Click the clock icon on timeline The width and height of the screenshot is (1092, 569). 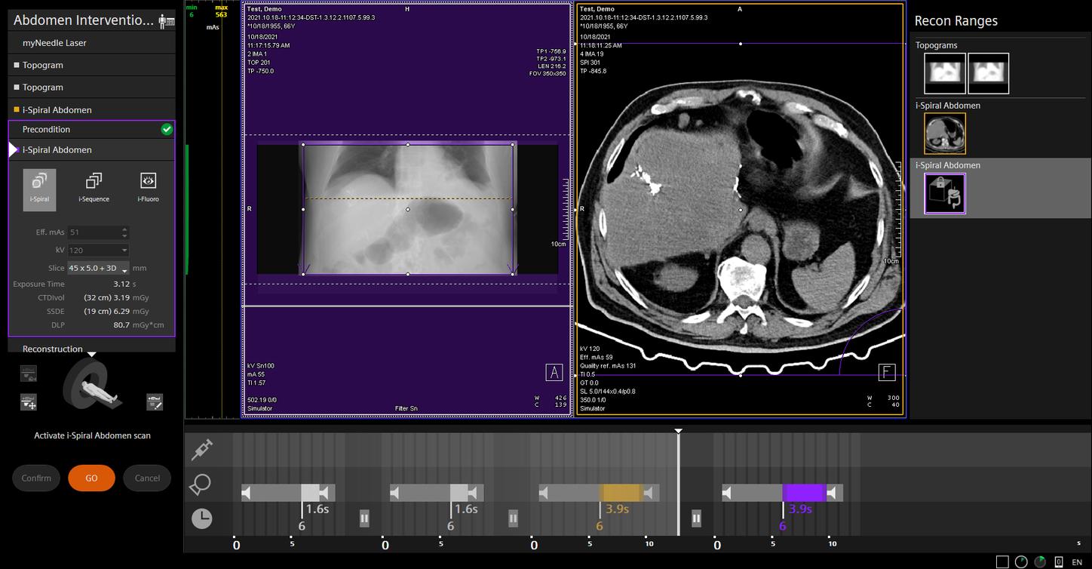(x=201, y=518)
